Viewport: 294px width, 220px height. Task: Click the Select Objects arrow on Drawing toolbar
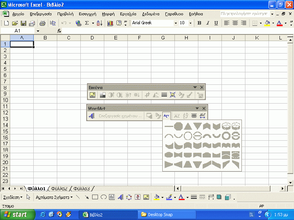[28, 197]
